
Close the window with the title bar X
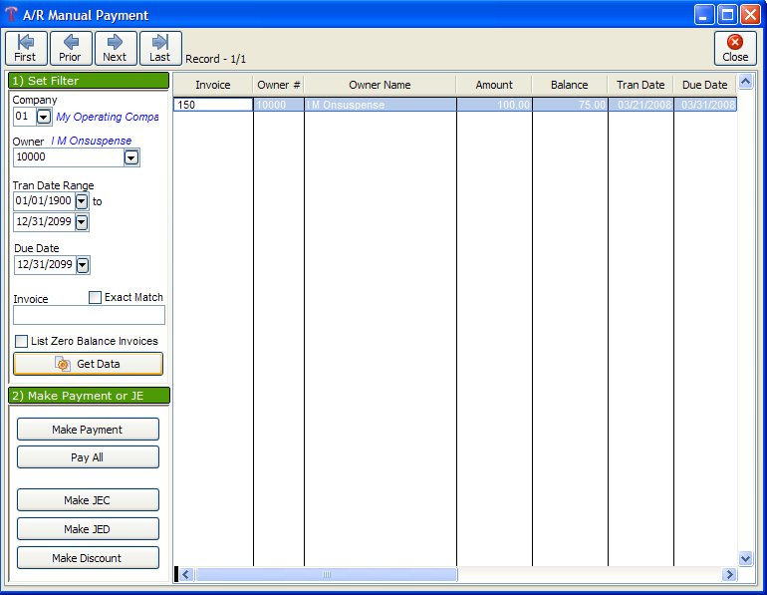[x=750, y=15]
